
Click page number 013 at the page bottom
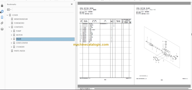tap(162, 80)
